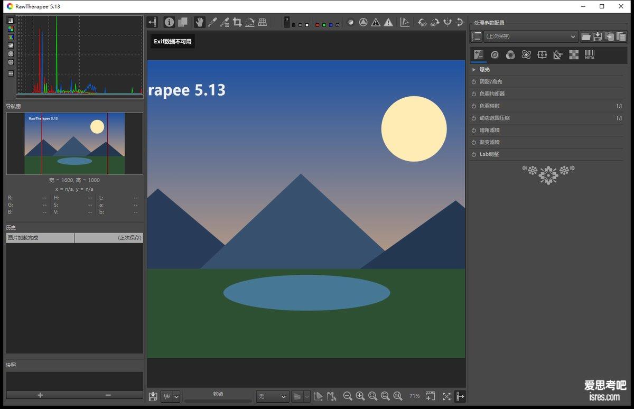Click the zoom out magnifier

(x=348, y=396)
